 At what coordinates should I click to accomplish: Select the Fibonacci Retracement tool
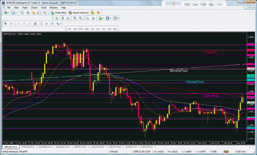[x=41, y=24]
